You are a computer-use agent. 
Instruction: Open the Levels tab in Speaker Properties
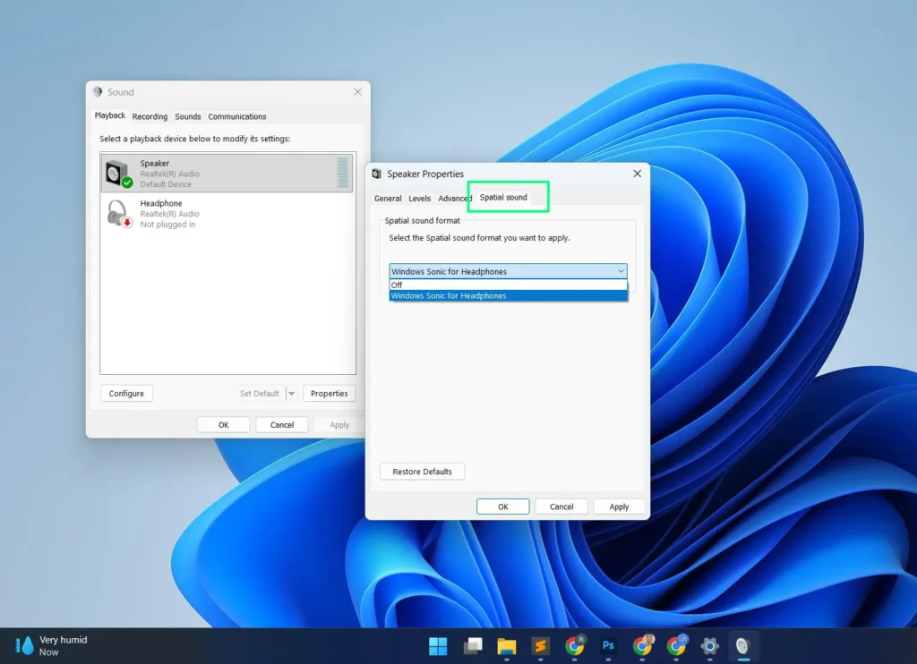pyautogui.click(x=419, y=198)
